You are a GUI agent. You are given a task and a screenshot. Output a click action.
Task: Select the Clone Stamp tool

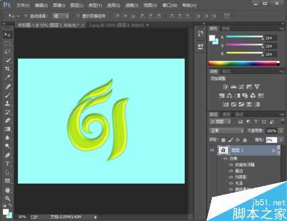tap(7, 103)
